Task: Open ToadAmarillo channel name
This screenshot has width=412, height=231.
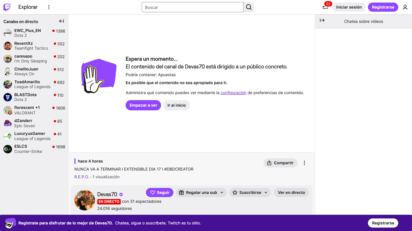Action: (x=27, y=82)
